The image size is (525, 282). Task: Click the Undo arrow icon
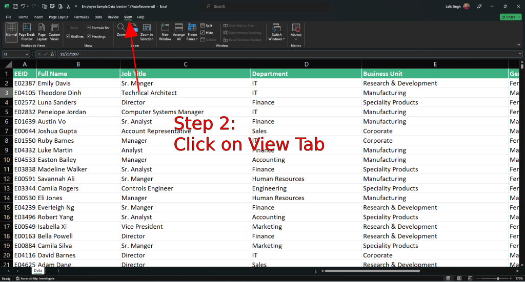point(23,6)
